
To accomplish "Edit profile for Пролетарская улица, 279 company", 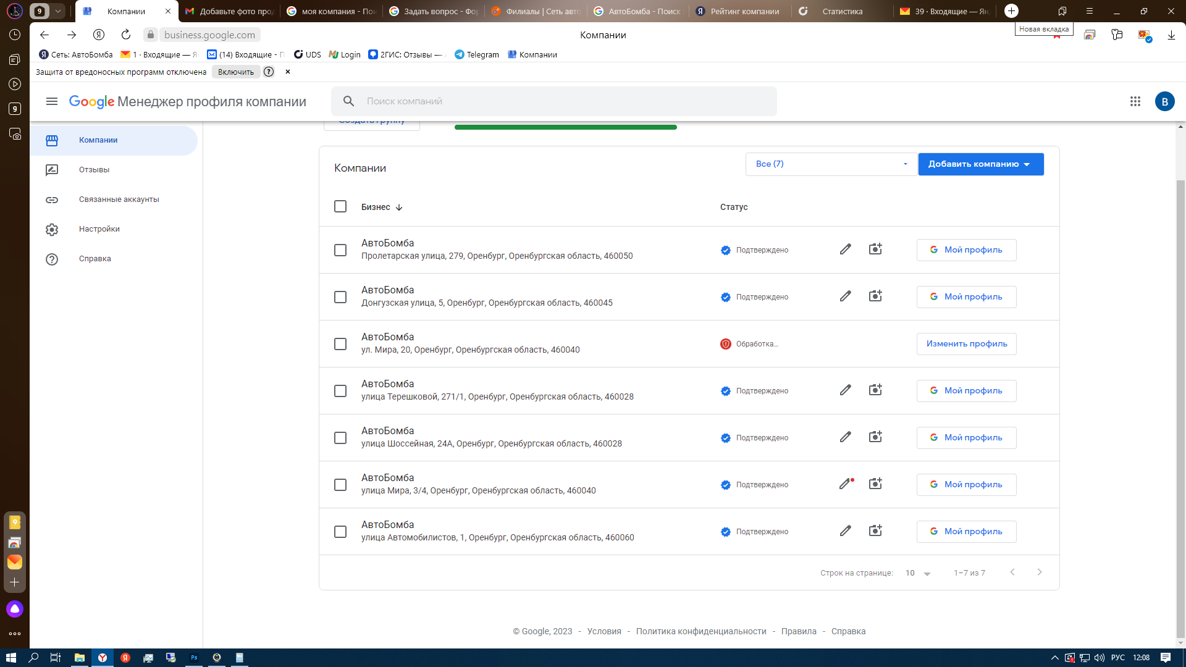I will 846,250.
